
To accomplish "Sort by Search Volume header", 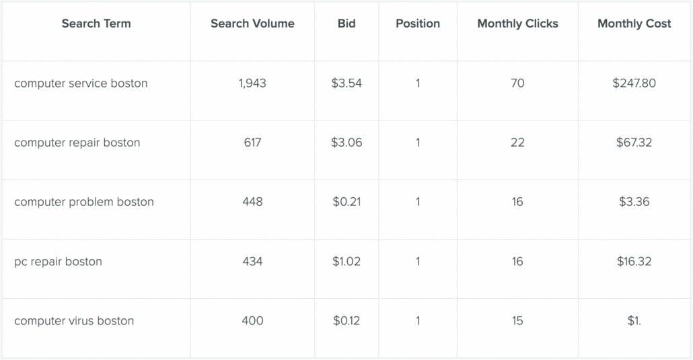I will pyautogui.click(x=252, y=24).
